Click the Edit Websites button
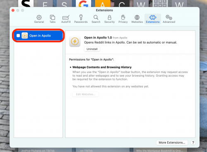 (x=86, y=94)
